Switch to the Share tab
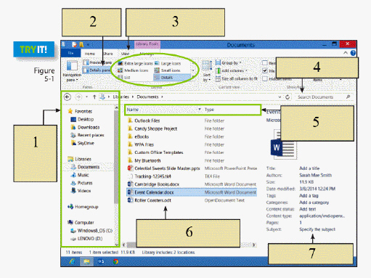Viewport: 371px width, 278px height. [108, 54]
